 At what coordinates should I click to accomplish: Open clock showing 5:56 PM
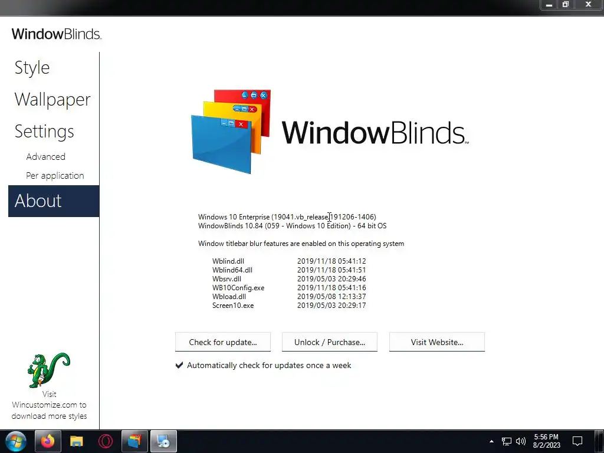pos(546,441)
